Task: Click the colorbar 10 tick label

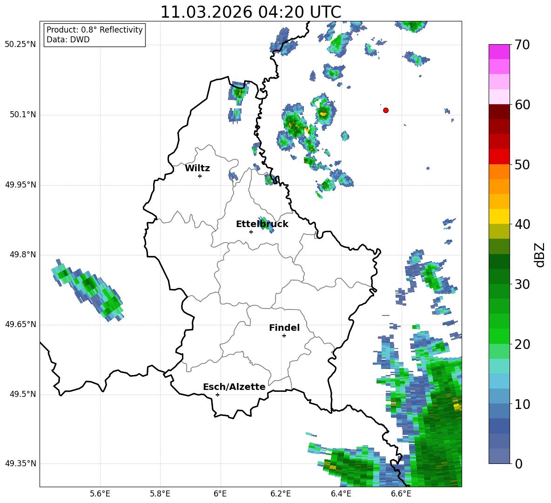Action: [523, 404]
